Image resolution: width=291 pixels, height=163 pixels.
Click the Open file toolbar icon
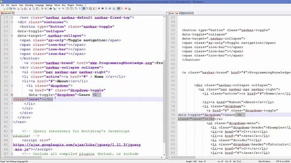click(7, 9)
